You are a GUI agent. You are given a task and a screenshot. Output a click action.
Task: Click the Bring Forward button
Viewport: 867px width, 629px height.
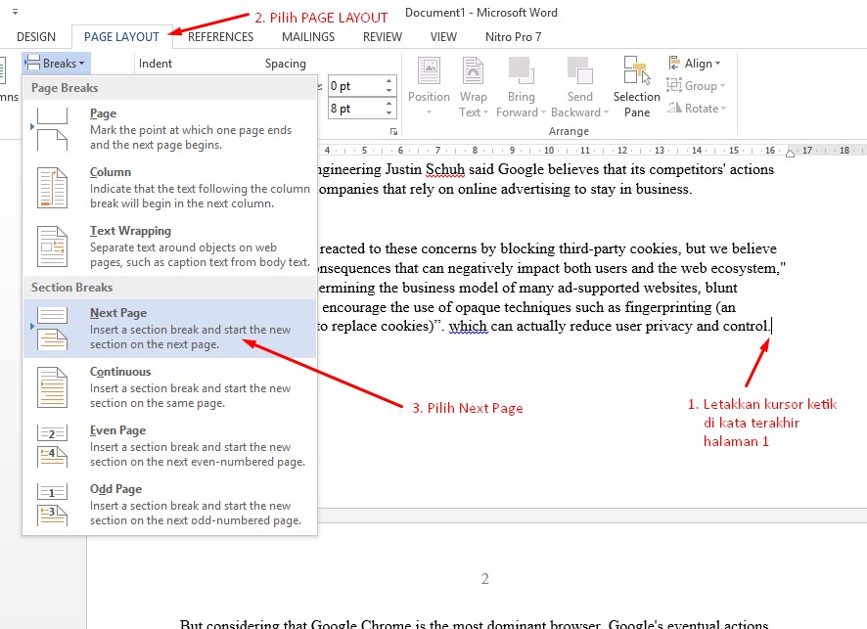coord(521,86)
